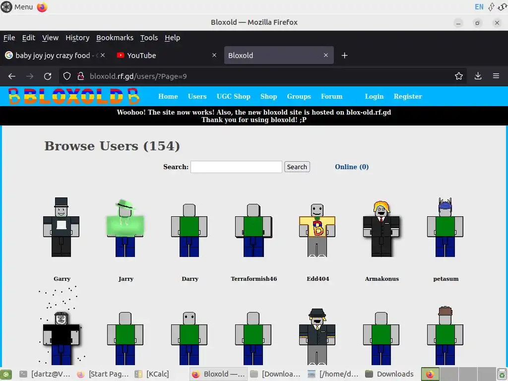This screenshot has height=381, width=508.
Task: Open the Firefox downloads panel
Action: point(478,76)
